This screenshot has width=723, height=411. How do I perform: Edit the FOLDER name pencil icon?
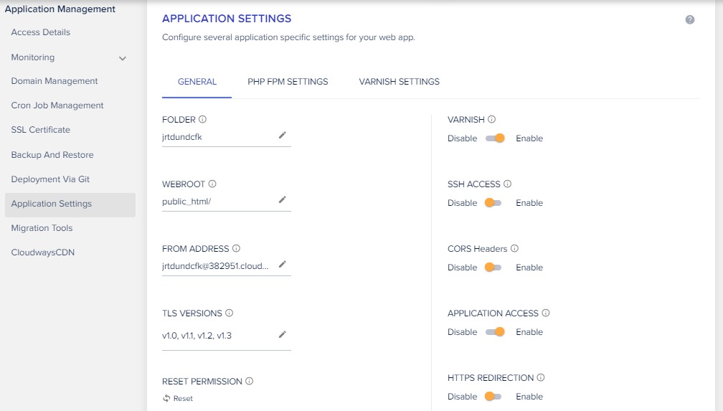click(283, 135)
